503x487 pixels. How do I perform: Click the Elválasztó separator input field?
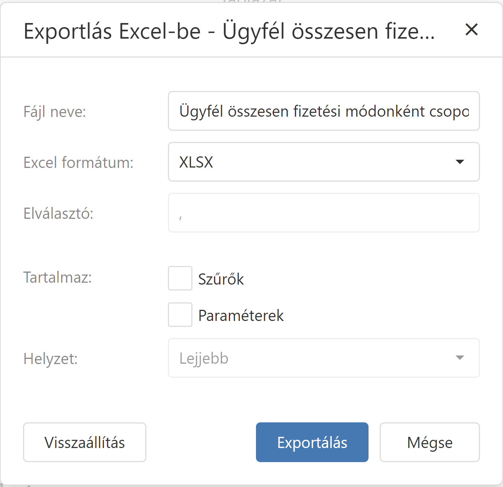click(323, 213)
